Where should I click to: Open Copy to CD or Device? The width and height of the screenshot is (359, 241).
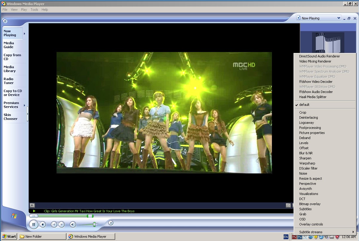click(13, 93)
